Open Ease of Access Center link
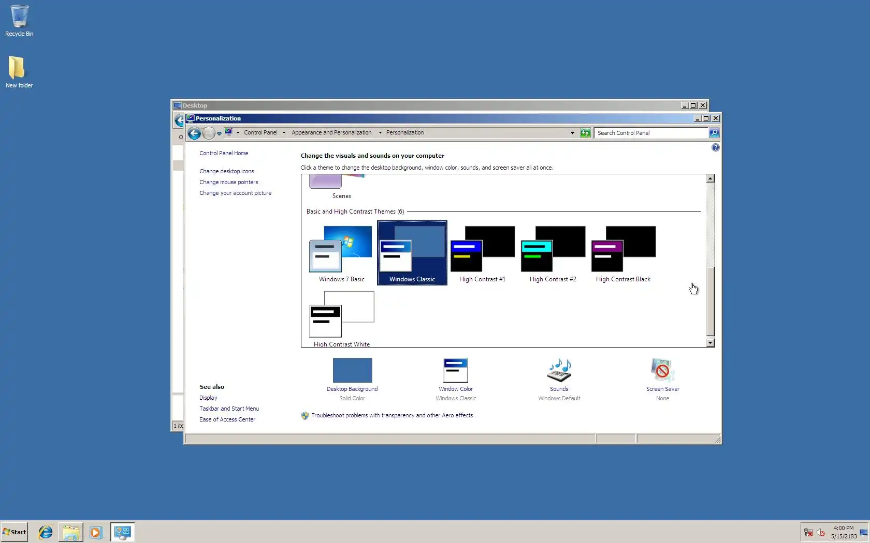 pos(227,420)
